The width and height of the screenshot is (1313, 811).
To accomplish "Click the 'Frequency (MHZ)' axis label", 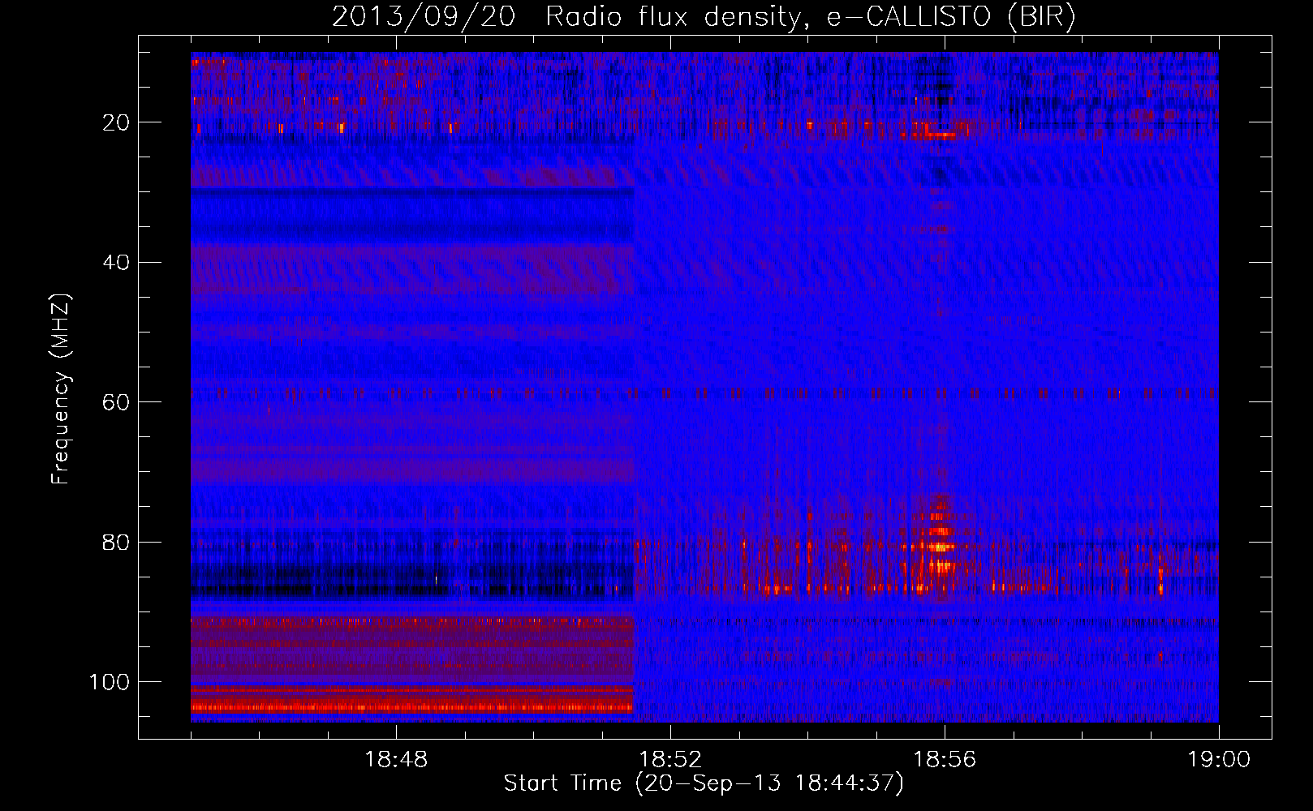I will (x=61, y=389).
